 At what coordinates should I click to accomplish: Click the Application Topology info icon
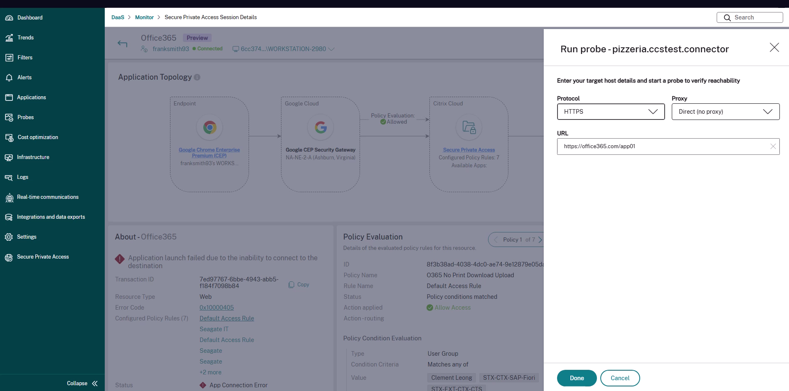[x=197, y=77]
